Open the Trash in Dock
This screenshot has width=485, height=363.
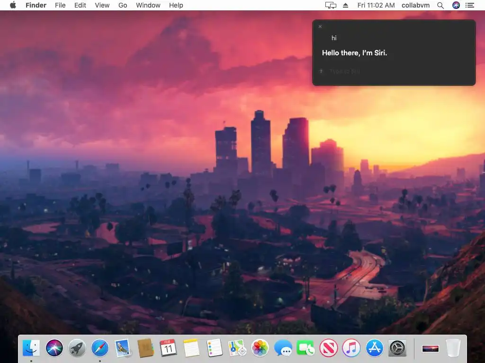point(453,348)
